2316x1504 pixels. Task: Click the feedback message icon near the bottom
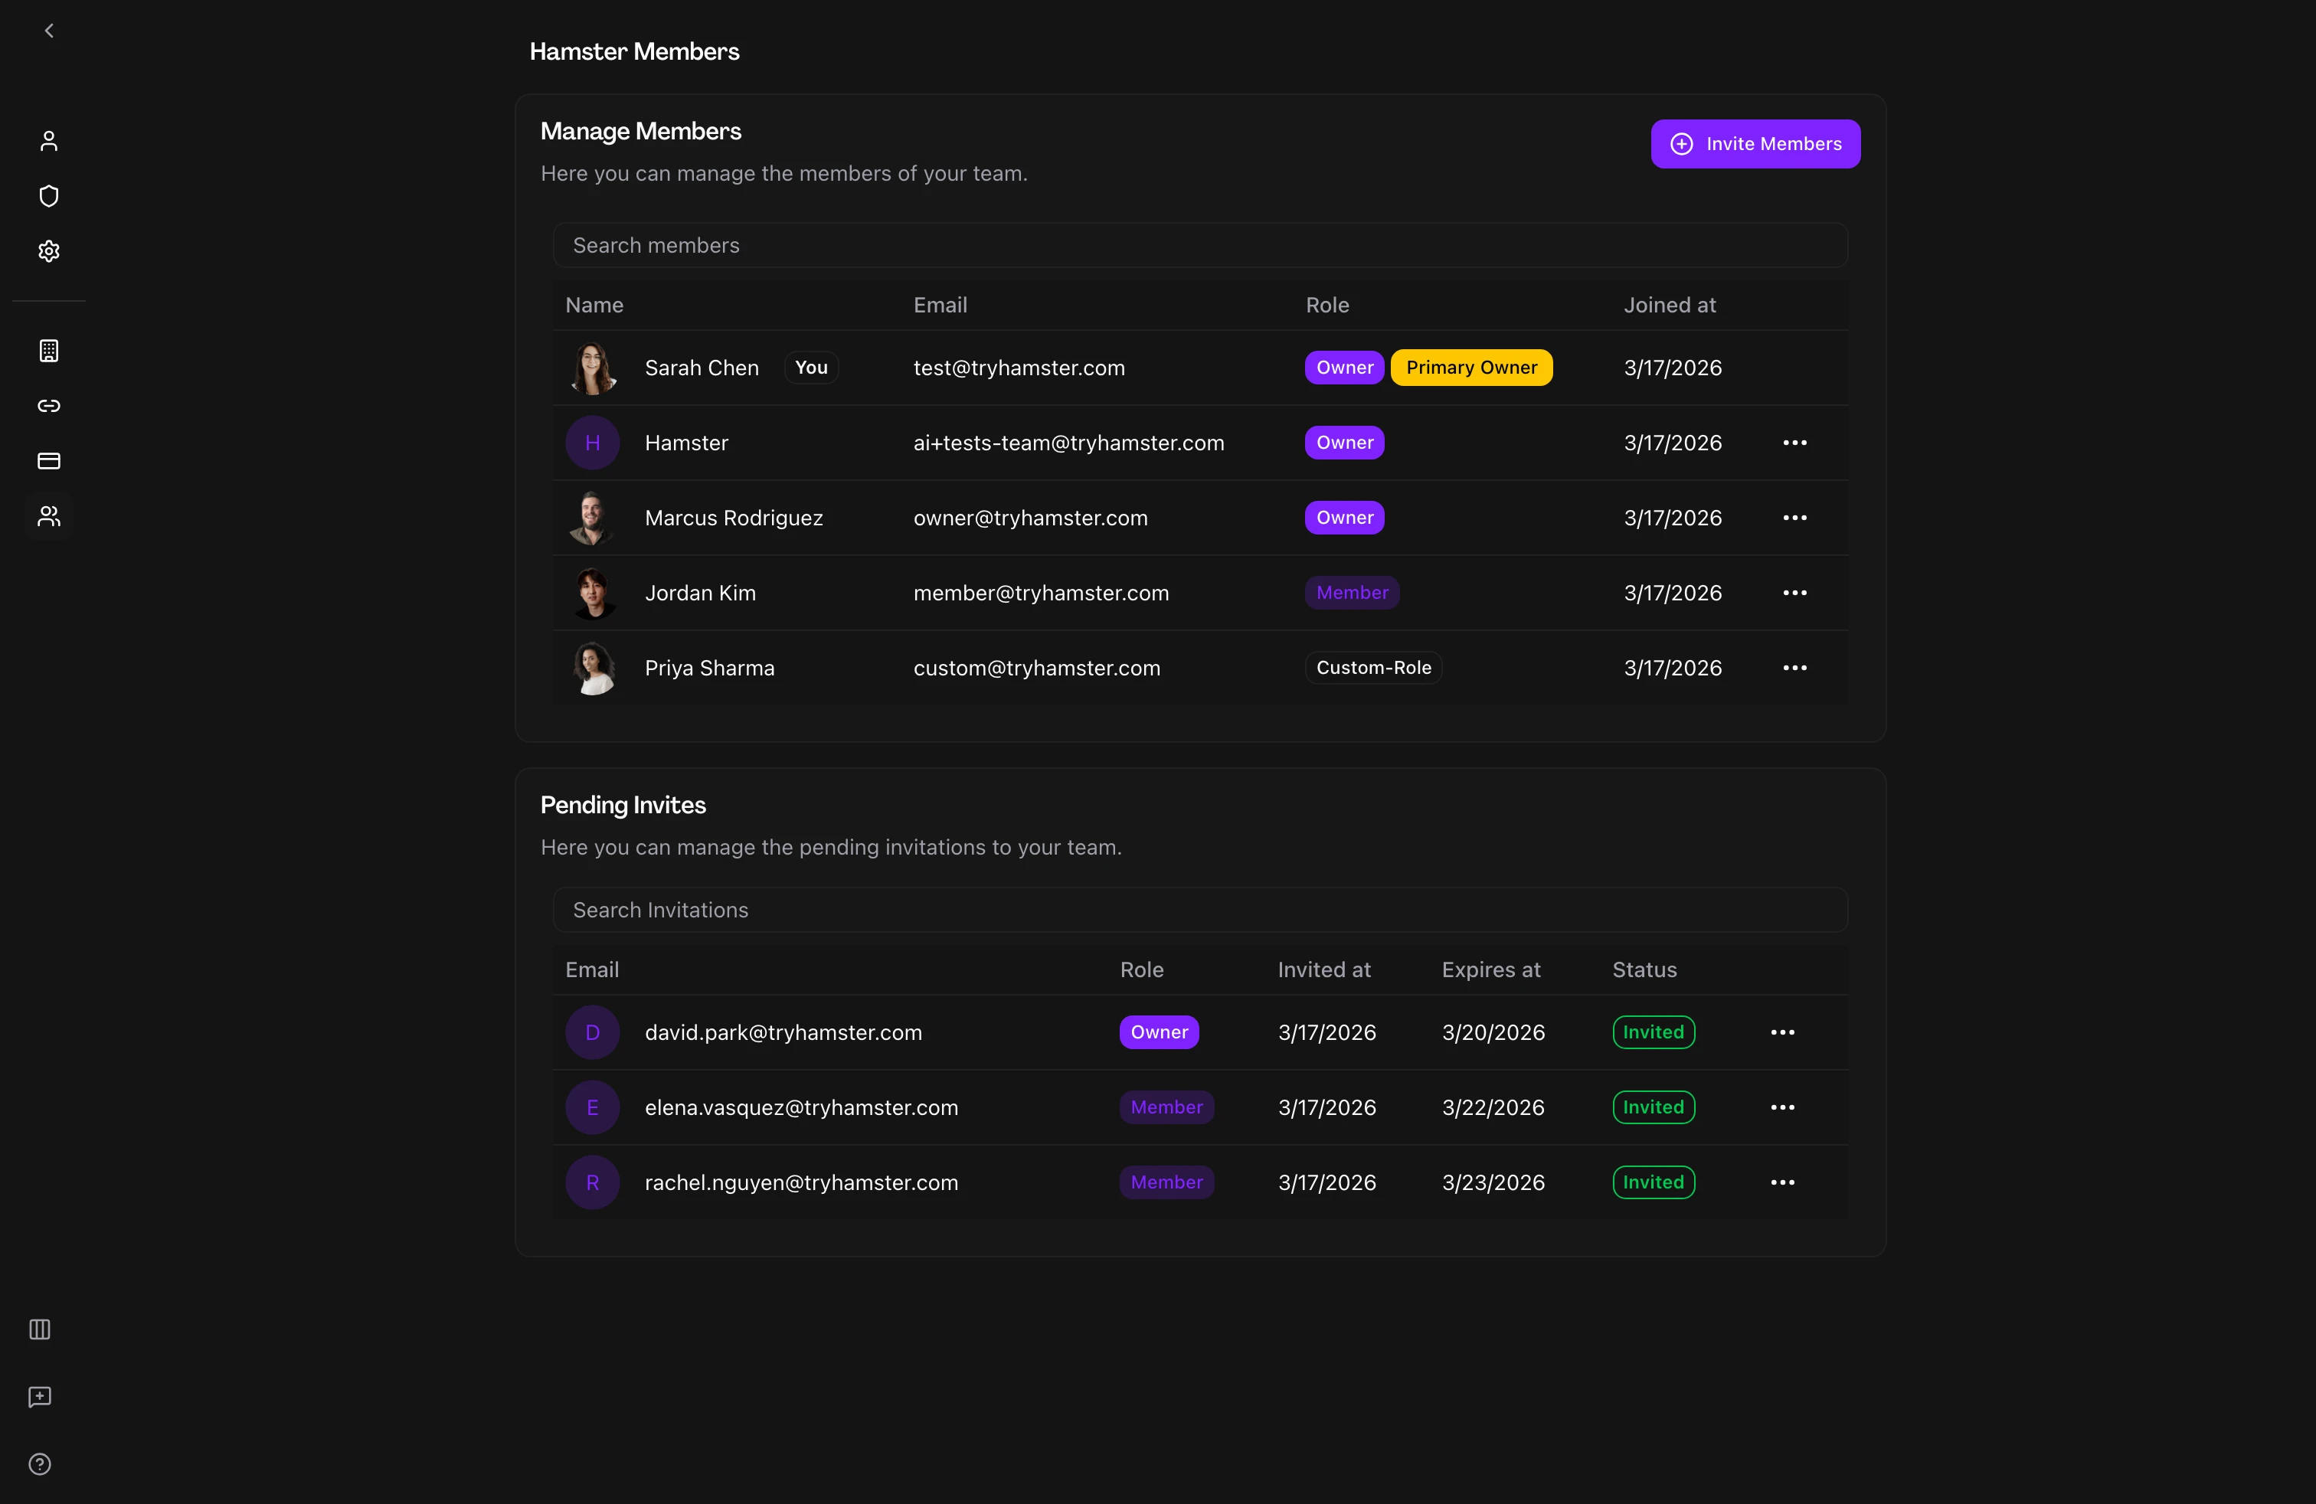pos(39,1397)
